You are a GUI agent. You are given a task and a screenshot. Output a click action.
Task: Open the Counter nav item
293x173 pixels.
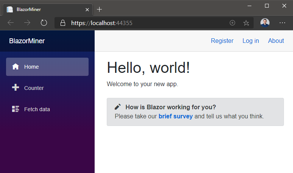[x=47, y=88]
